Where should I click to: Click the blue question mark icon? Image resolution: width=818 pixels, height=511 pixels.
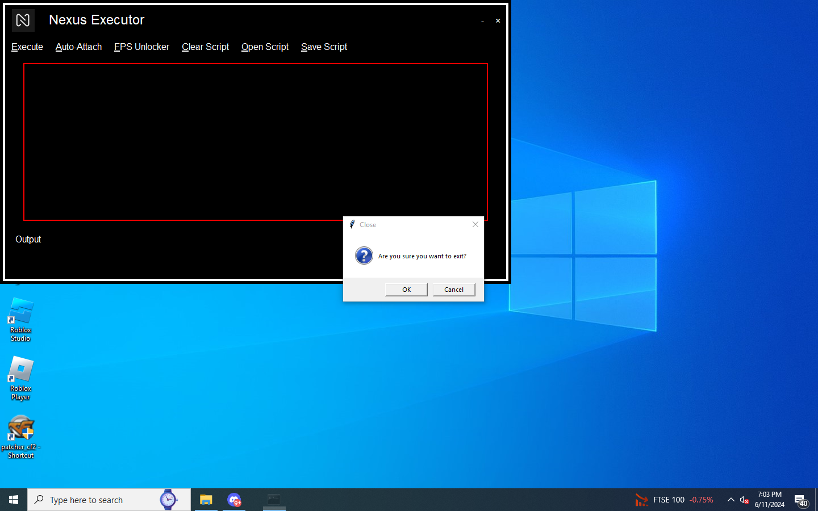pos(364,256)
